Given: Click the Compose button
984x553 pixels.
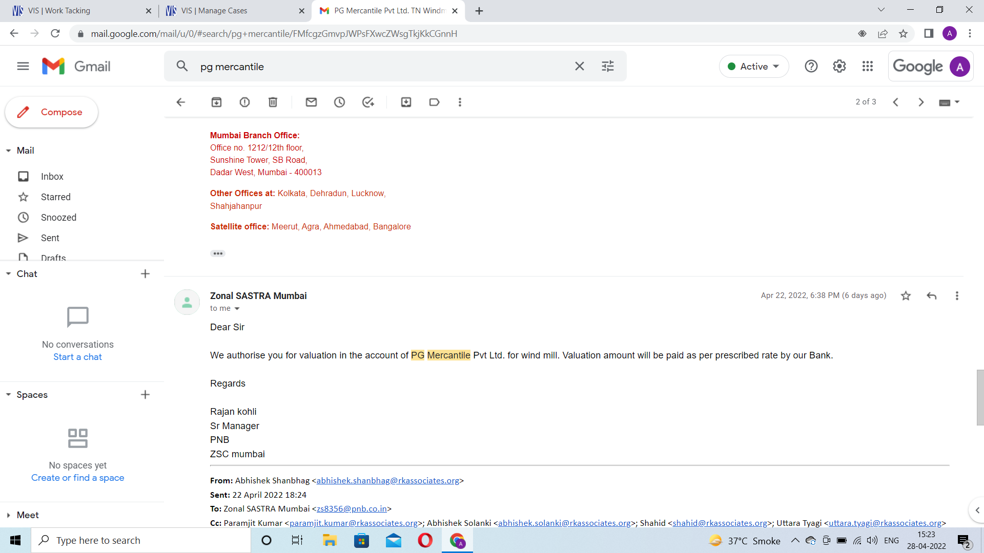Looking at the screenshot, I should tap(51, 112).
